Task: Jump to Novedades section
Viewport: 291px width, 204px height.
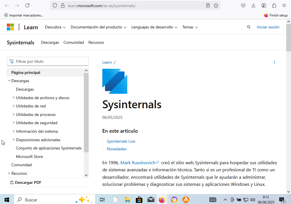Action: [x=117, y=149]
